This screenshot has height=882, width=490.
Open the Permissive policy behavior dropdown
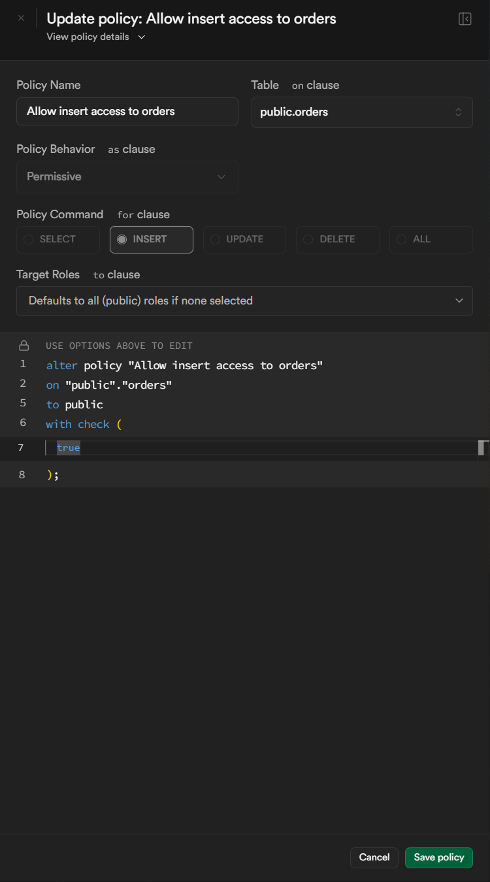click(127, 176)
